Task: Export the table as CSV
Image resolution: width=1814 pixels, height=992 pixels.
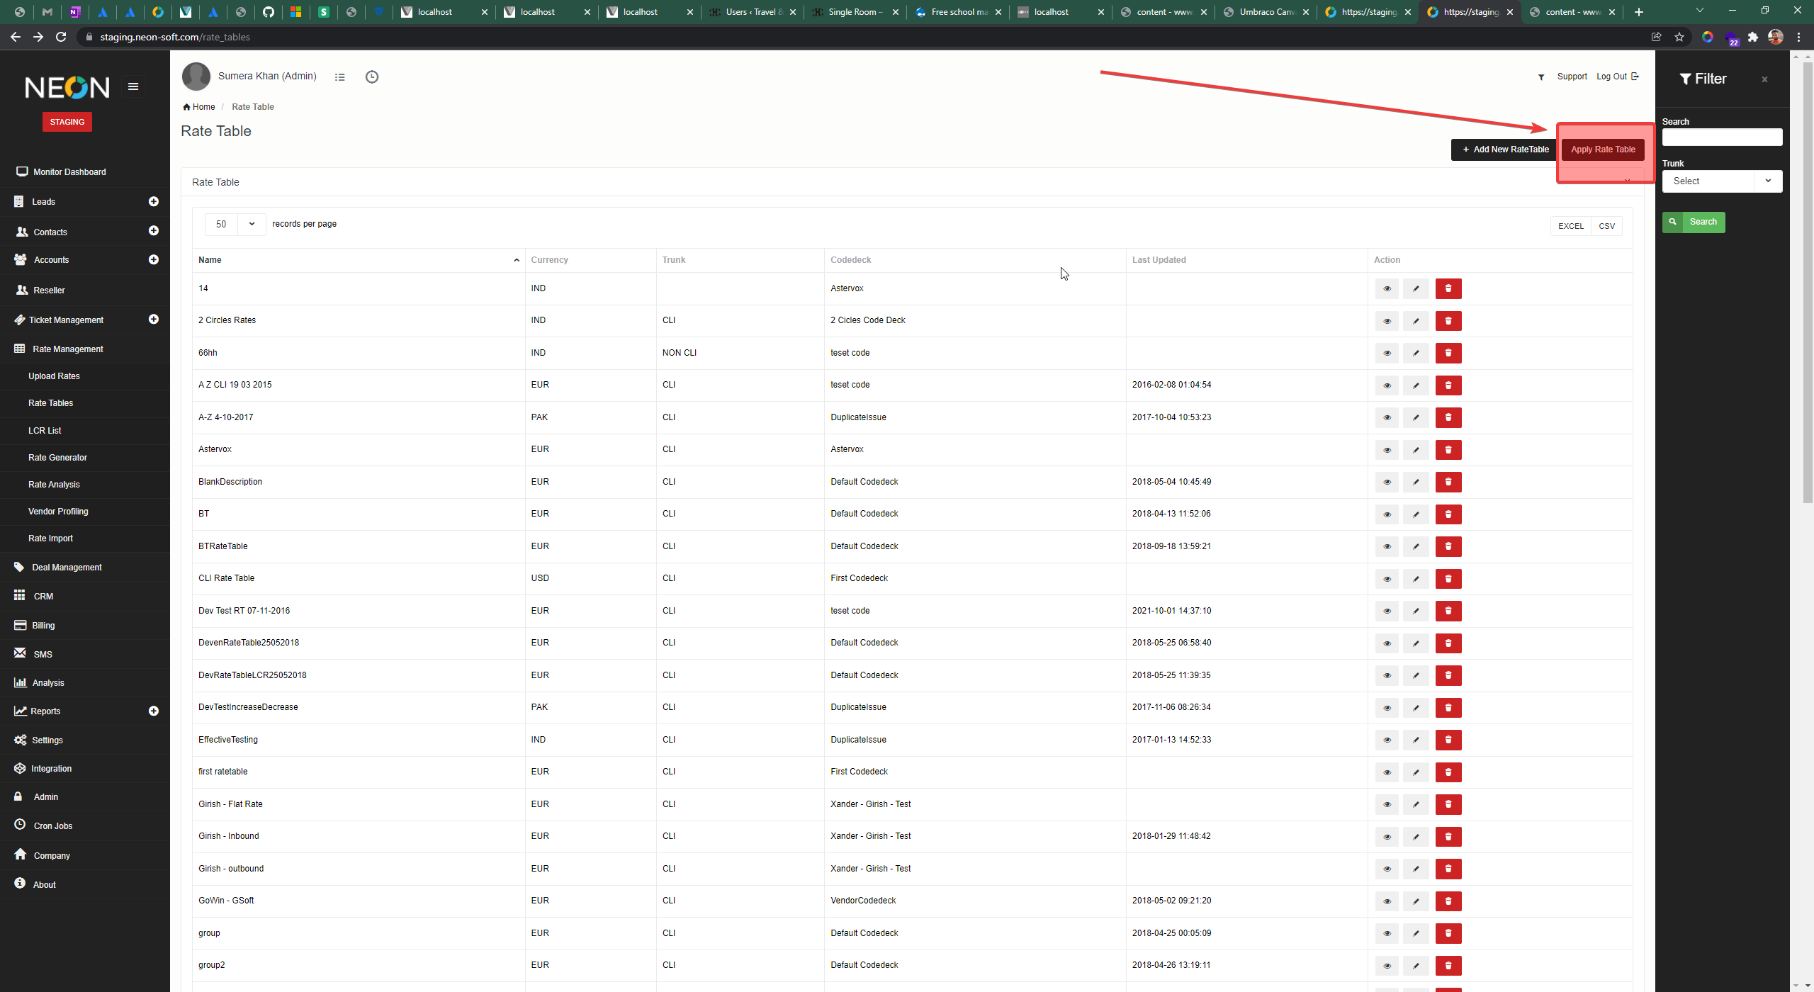Action: [1606, 226]
